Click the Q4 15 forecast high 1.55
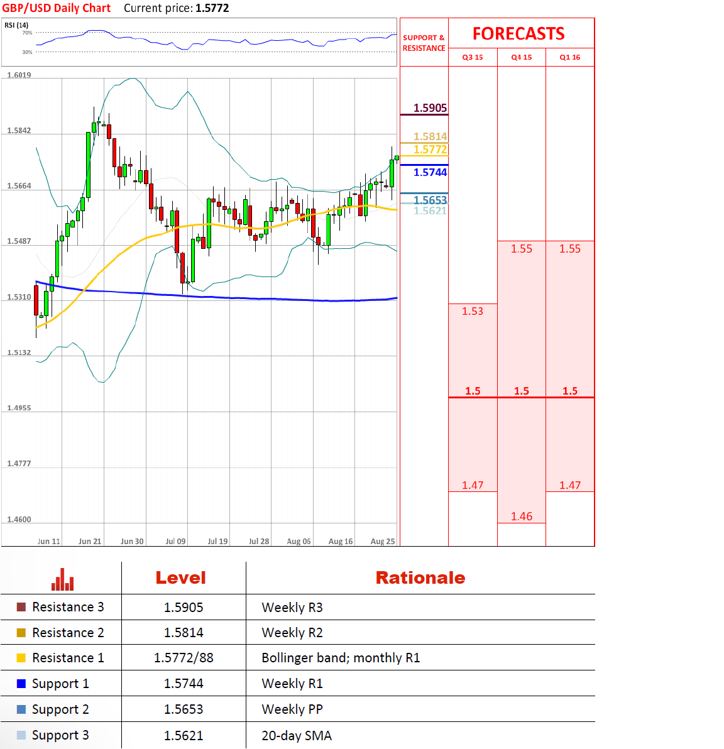 pyautogui.click(x=522, y=249)
